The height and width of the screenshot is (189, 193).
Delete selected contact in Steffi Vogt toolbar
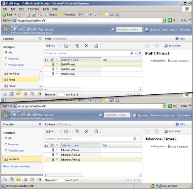click(86, 46)
